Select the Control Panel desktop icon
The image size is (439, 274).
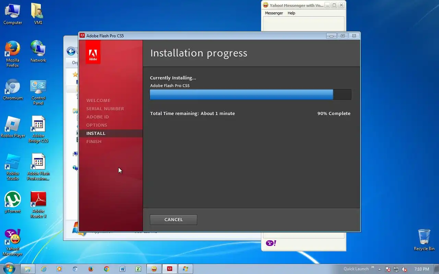pos(38,92)
